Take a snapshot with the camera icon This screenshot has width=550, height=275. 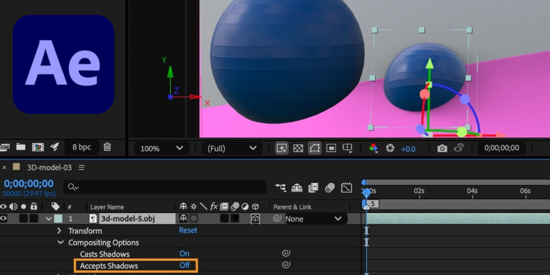(x=442, y=148)
